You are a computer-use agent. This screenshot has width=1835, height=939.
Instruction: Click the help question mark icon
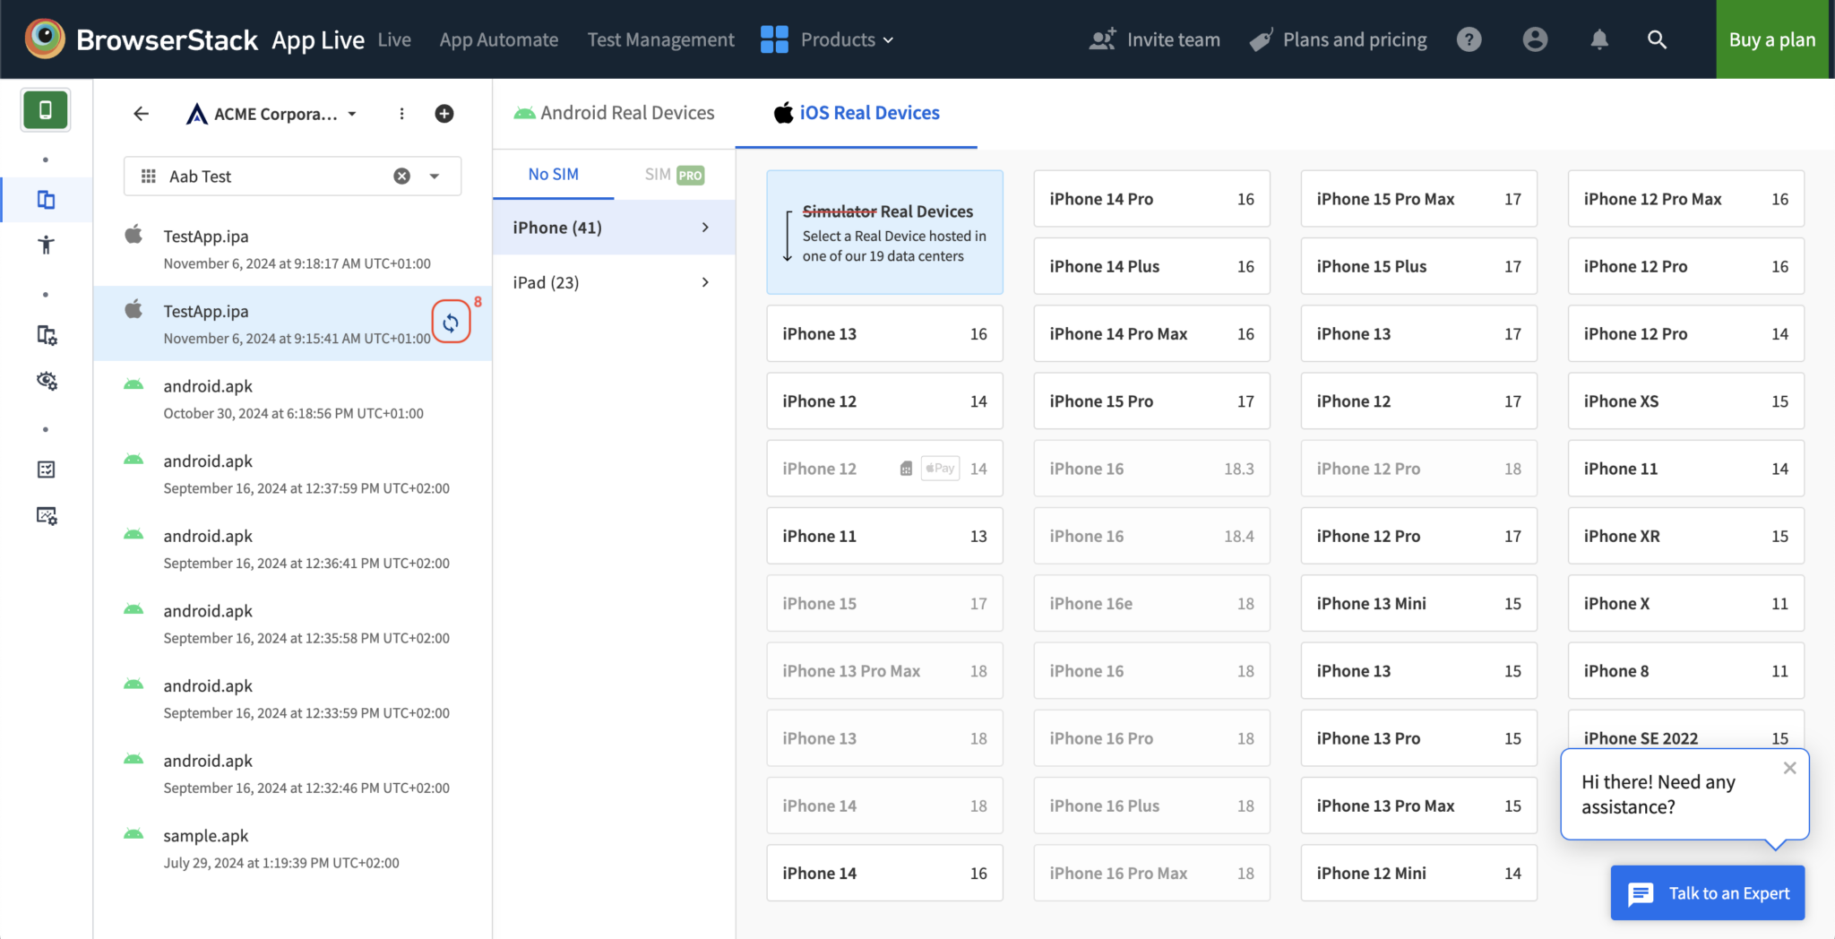click(x=1469, y=39)
